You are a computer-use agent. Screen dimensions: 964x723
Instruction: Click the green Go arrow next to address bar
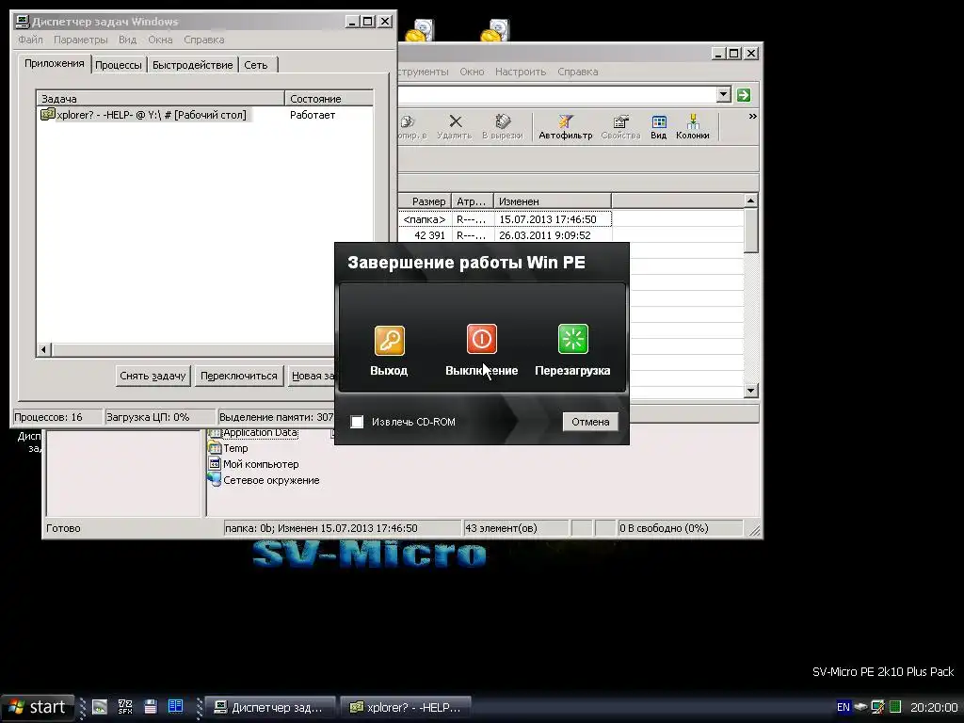pos(744,95)
